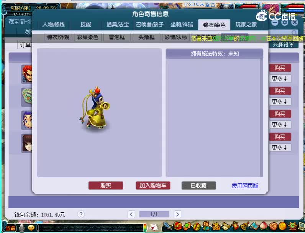Viewport: 305px width, 233px height.
Task: Expand 更多↓ for the first listing row
Action: tap(280, 79)
